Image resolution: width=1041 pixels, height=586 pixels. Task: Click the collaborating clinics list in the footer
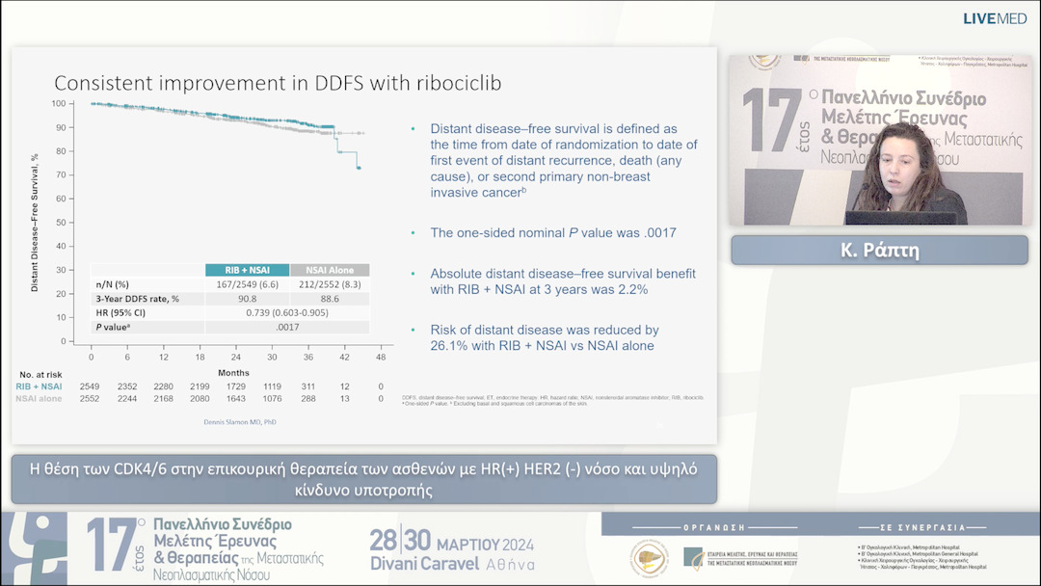(x=922, y=557)
